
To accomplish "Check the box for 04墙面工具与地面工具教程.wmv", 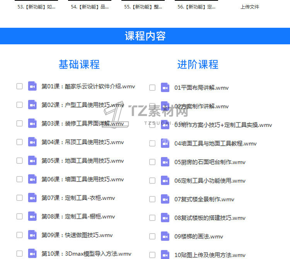I will (x=152, y=143).
